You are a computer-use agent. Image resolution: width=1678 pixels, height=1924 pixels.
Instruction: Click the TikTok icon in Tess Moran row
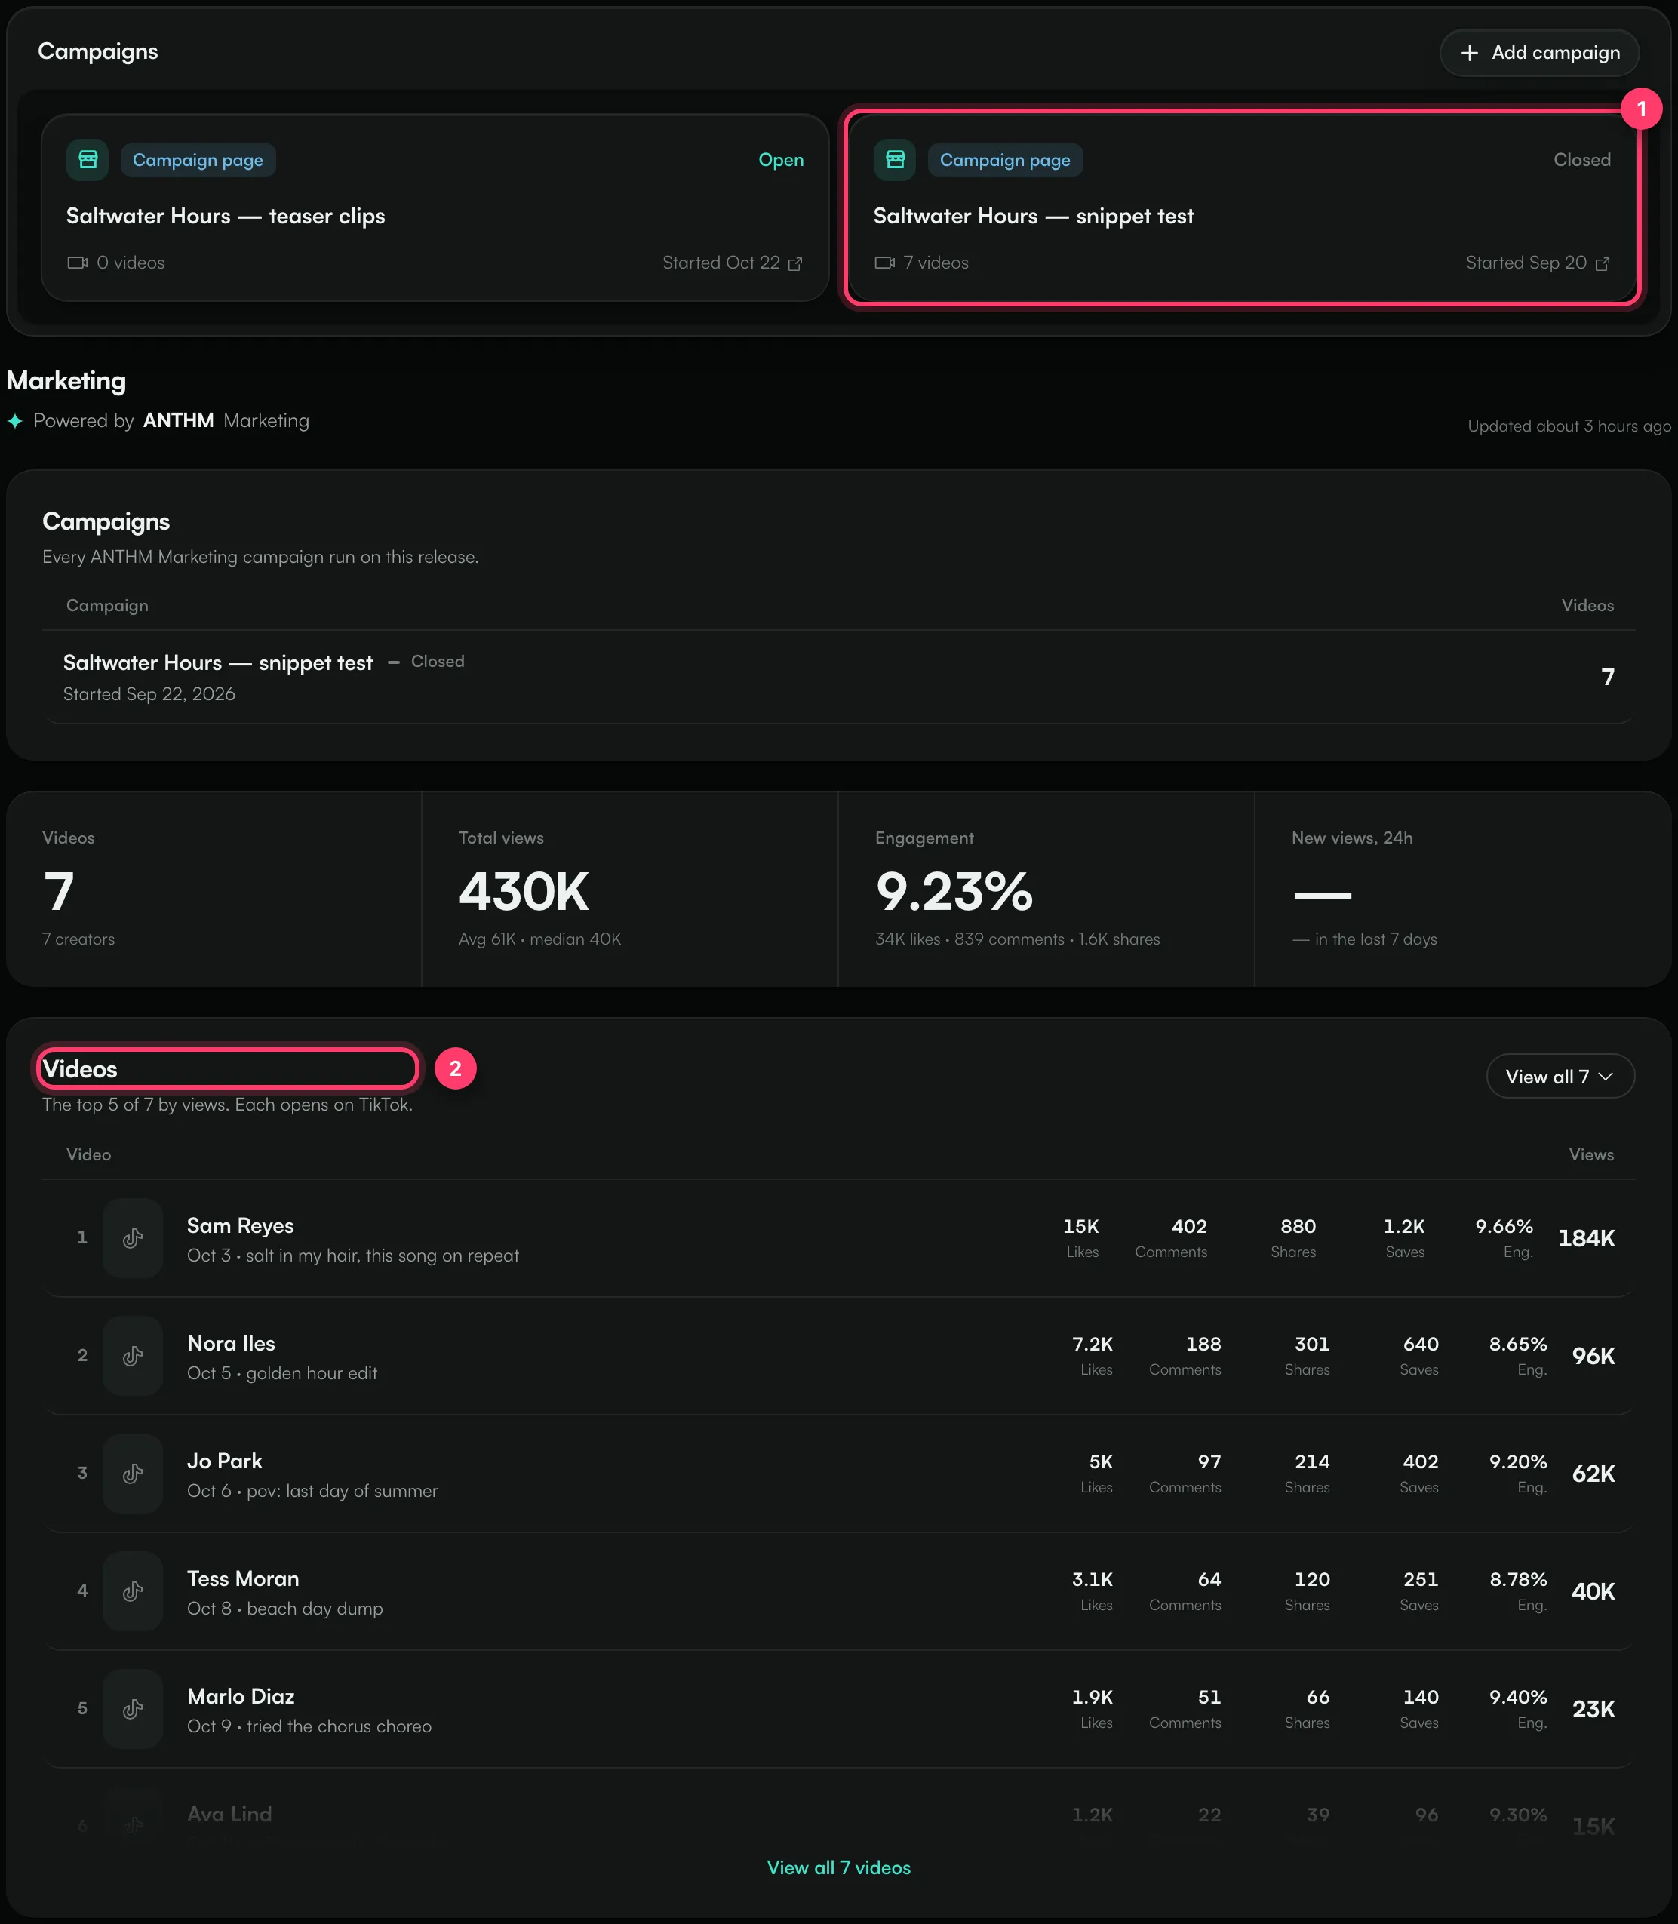pos(133,1591)
